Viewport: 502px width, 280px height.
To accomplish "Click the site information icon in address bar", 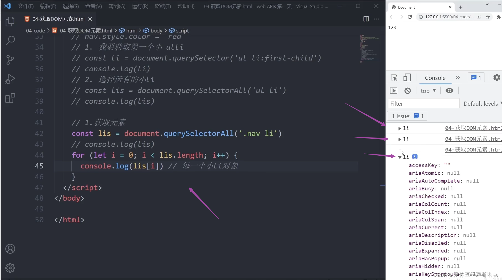I will [421, 17].
